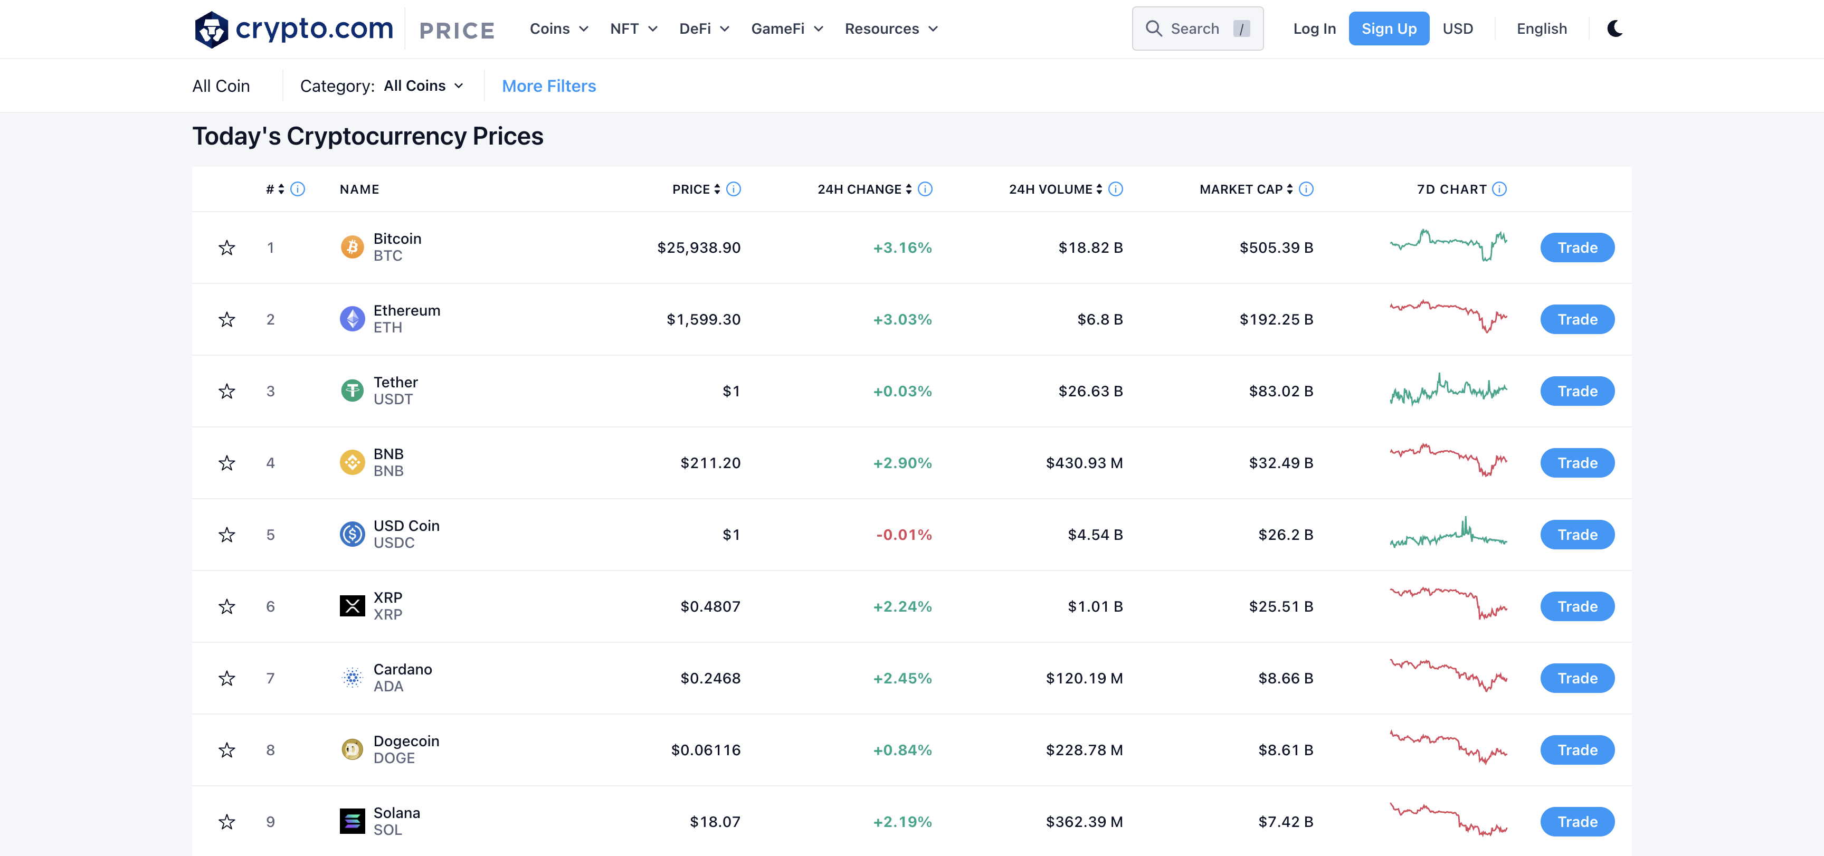
Task: Open Bitcoin 7D chart thumbnail
Action: [x=1448, y=246]
